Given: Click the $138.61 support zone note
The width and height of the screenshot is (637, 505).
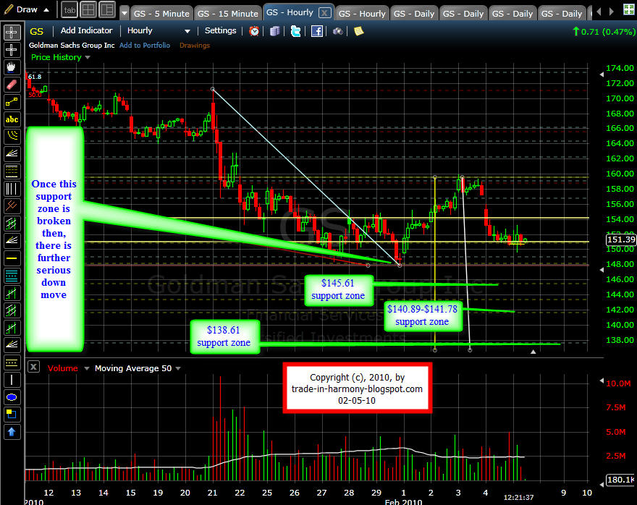Looking at the screenshot, I should [x=224, y=337].
